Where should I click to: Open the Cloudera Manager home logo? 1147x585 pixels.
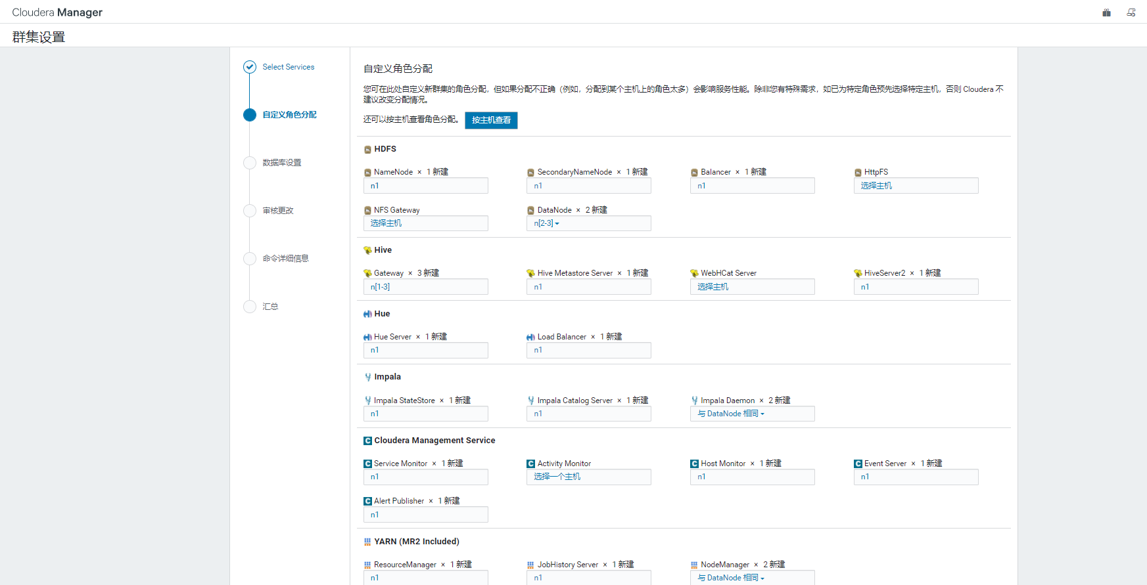[x=57, y=12]
